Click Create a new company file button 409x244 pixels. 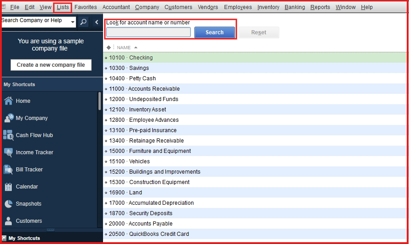(x=51, y=65)
